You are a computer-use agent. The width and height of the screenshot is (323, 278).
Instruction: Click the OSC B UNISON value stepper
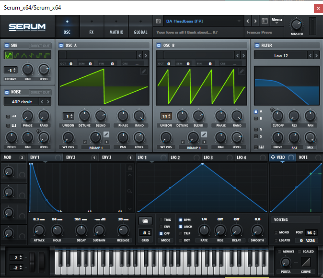[x=166, y=116]
